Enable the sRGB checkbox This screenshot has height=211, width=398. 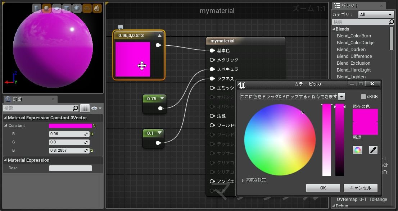point(363,97)
